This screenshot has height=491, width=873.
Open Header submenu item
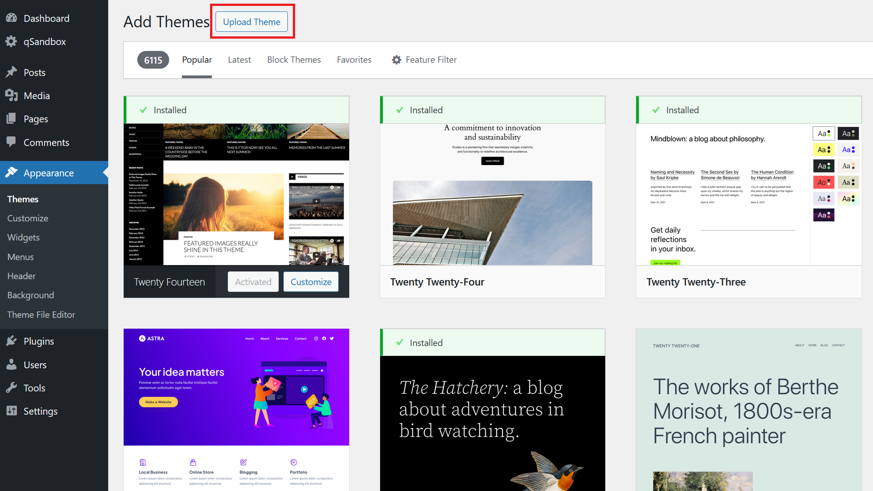pyautogui.click(x=21, y=276)
